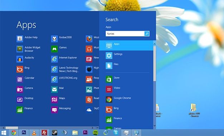Screen dimensions: 224x136
Task: Open Steam from taskbar
Action: point(55,133)
